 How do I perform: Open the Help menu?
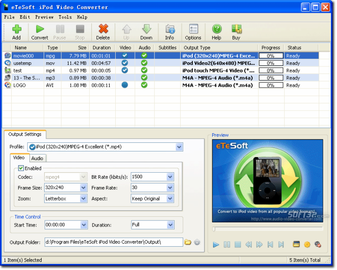[82, 17]
